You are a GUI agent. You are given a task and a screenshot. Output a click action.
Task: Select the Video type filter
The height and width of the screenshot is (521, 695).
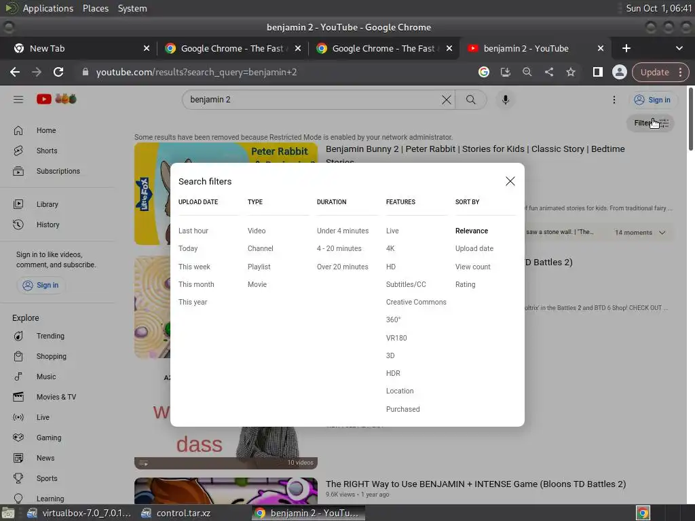tap(257, 231)
